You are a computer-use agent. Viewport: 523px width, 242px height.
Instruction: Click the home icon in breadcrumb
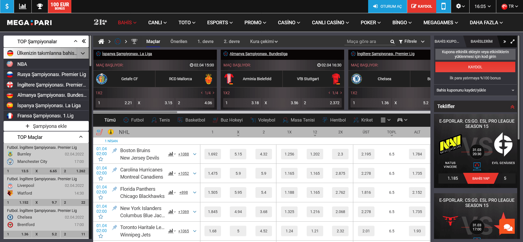pyautogui.click(x=101, y=41)
